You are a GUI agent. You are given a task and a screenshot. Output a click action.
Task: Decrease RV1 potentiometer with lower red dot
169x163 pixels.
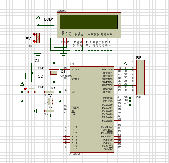point(34,41)
